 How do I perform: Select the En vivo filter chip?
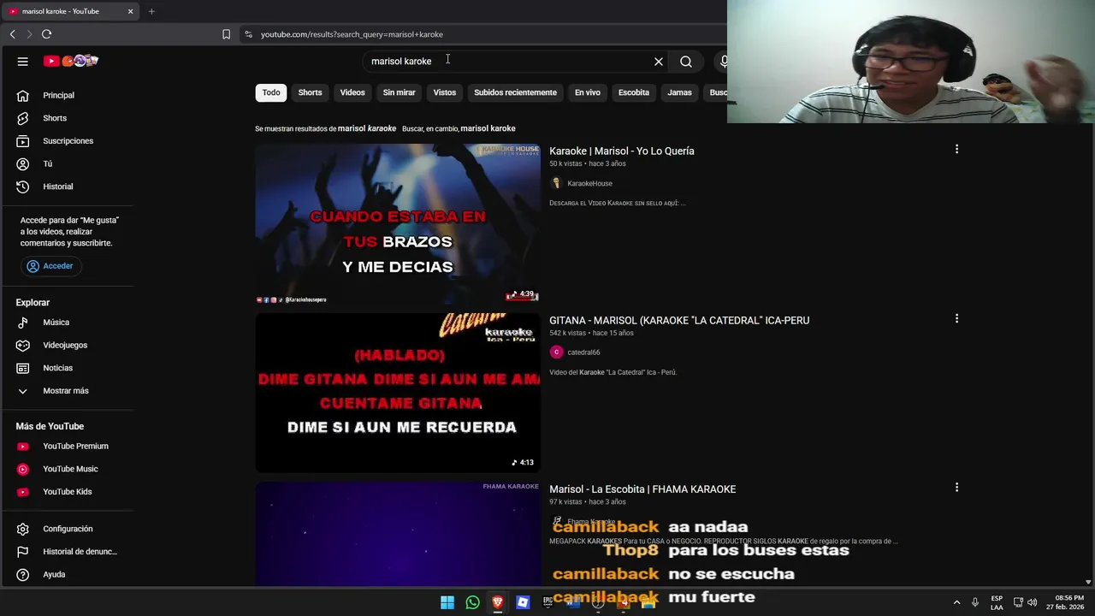[588, 92]
